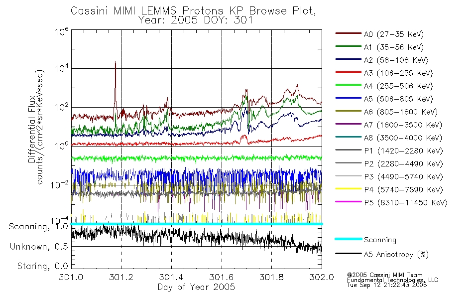Click the A7 (1600-3500 KeV) legend label

click(x=403, y=125)
